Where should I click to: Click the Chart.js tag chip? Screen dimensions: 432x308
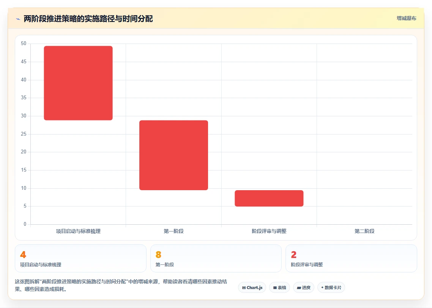pos(252,288)
